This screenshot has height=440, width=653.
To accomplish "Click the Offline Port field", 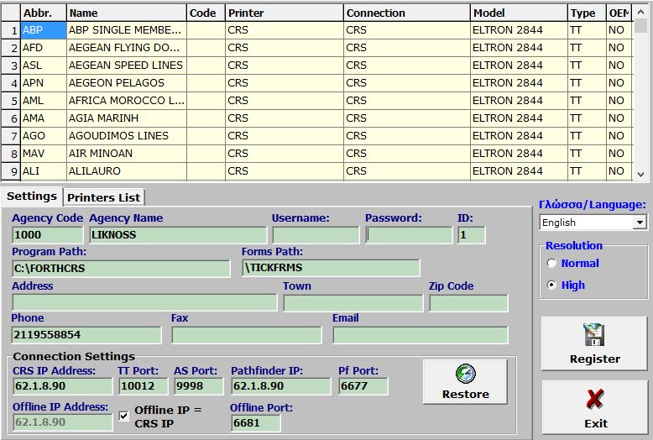I will tap(255, 423).
